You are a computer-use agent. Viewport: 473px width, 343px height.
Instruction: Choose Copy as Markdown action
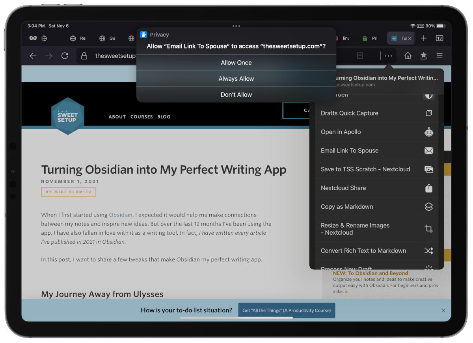pos(377,207)
